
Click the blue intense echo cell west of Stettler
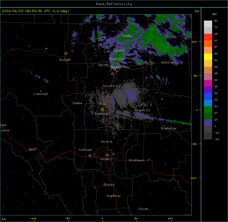click(x=139, y=63)
